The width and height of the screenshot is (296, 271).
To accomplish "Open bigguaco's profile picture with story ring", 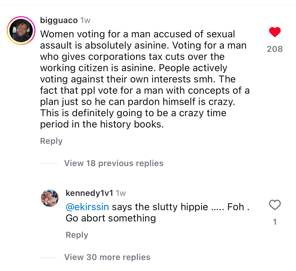I will (21, 31).
